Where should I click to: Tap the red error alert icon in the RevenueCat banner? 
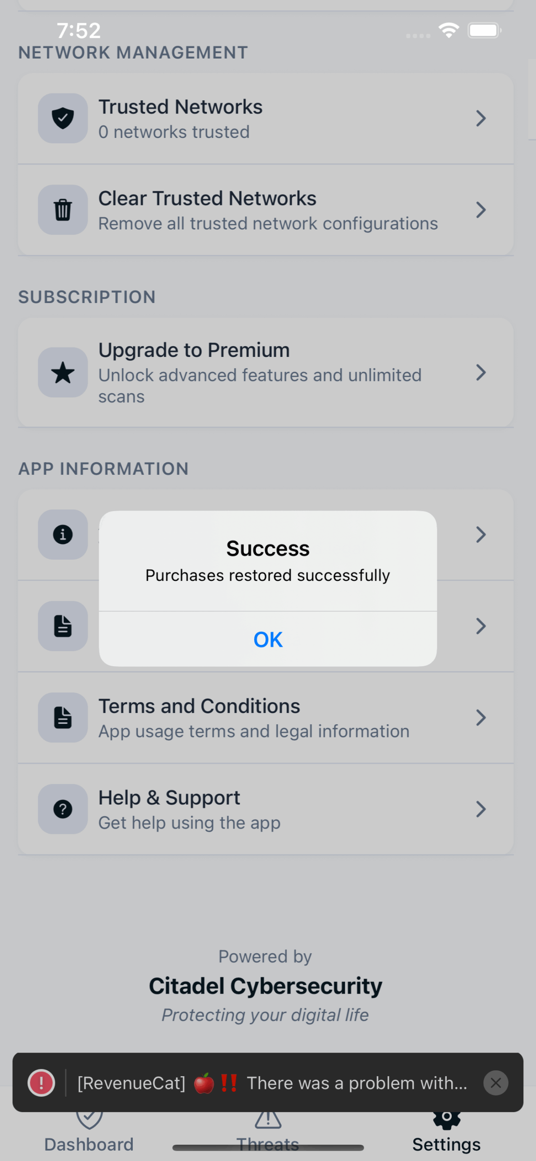[41, 1083]
